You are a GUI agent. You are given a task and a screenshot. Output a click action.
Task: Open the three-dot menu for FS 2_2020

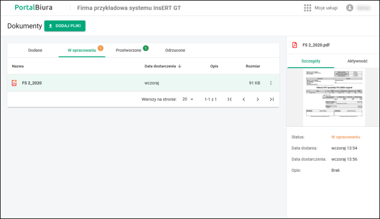point(271,83)
